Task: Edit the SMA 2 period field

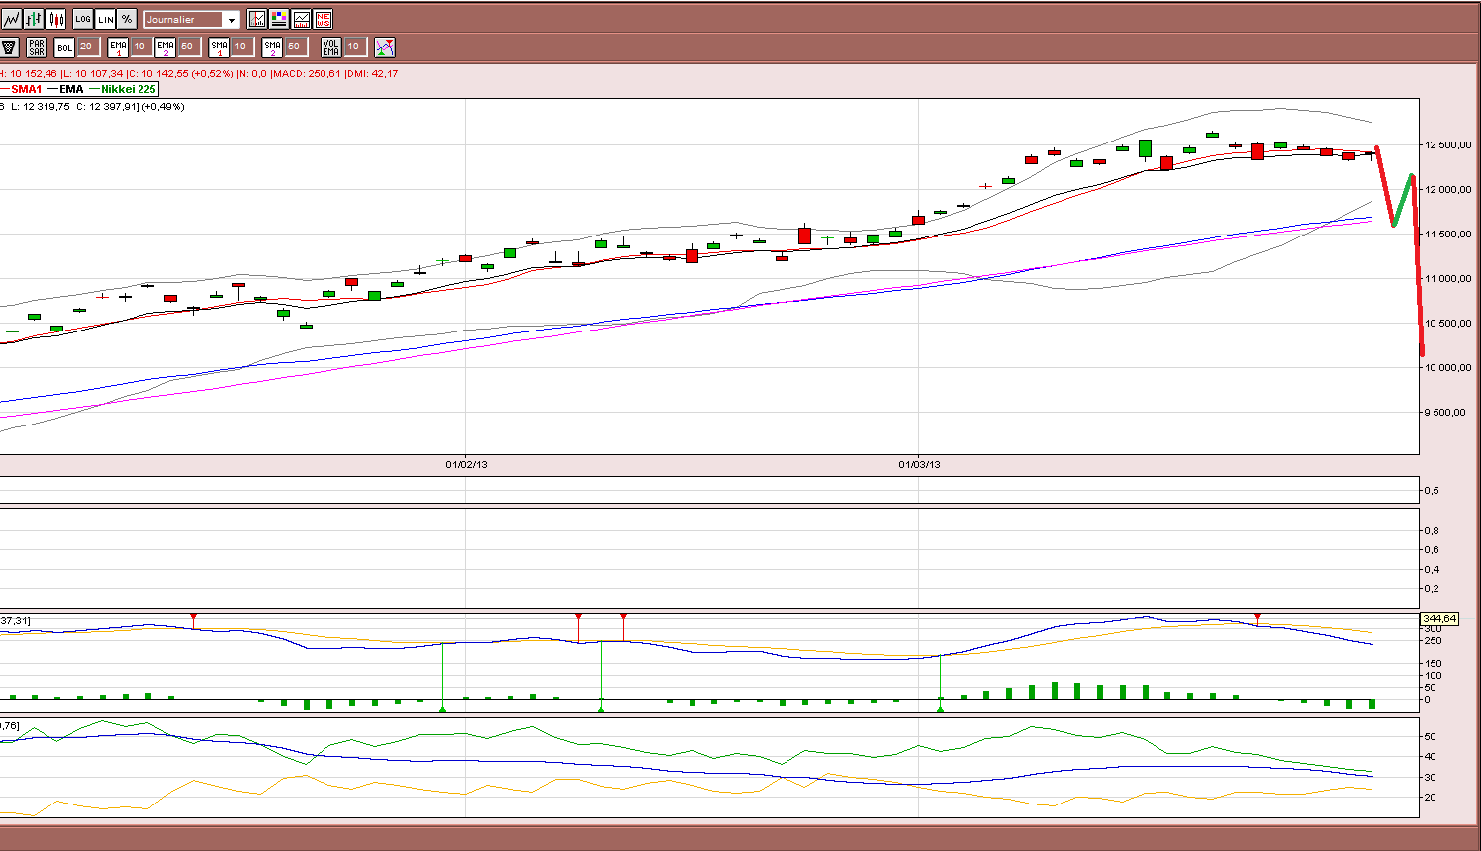Action: 295,47
